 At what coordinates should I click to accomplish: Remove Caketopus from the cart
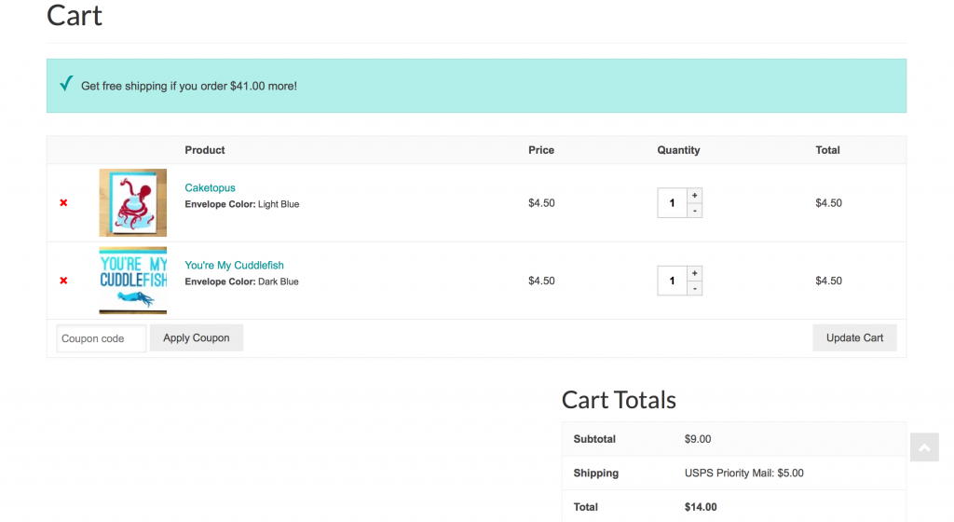point(63,202)
